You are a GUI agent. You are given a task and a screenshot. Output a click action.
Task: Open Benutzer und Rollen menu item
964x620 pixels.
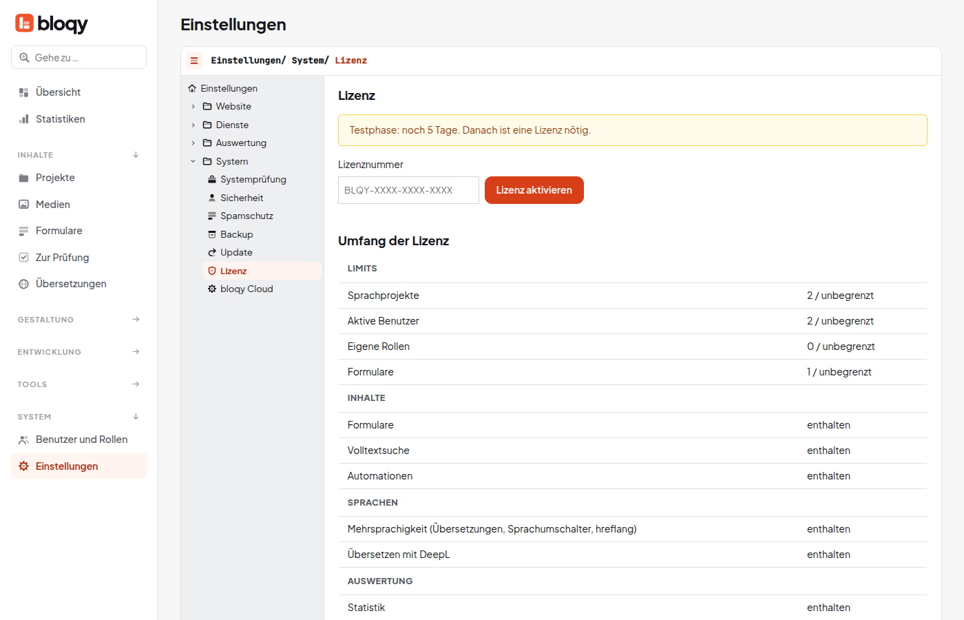78,440
